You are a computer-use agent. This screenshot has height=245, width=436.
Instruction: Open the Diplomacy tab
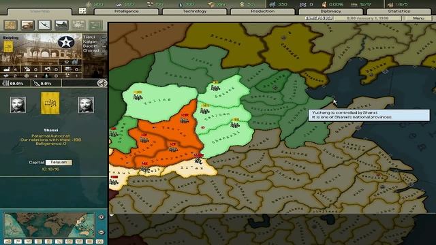tap(330, 12)
